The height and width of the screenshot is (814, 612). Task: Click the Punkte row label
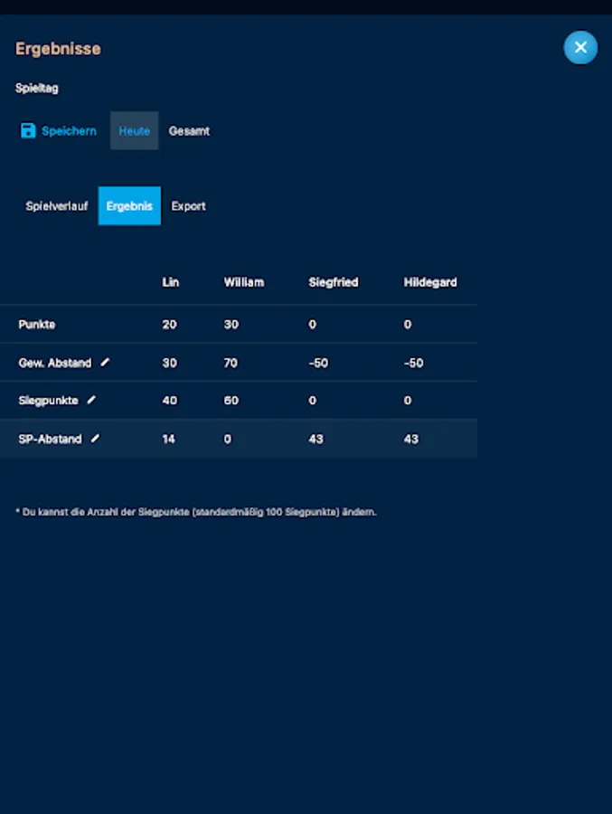37,325
